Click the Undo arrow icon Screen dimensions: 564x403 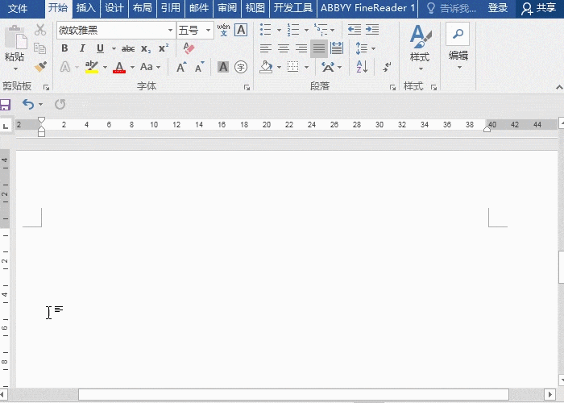tap(28, 104)
